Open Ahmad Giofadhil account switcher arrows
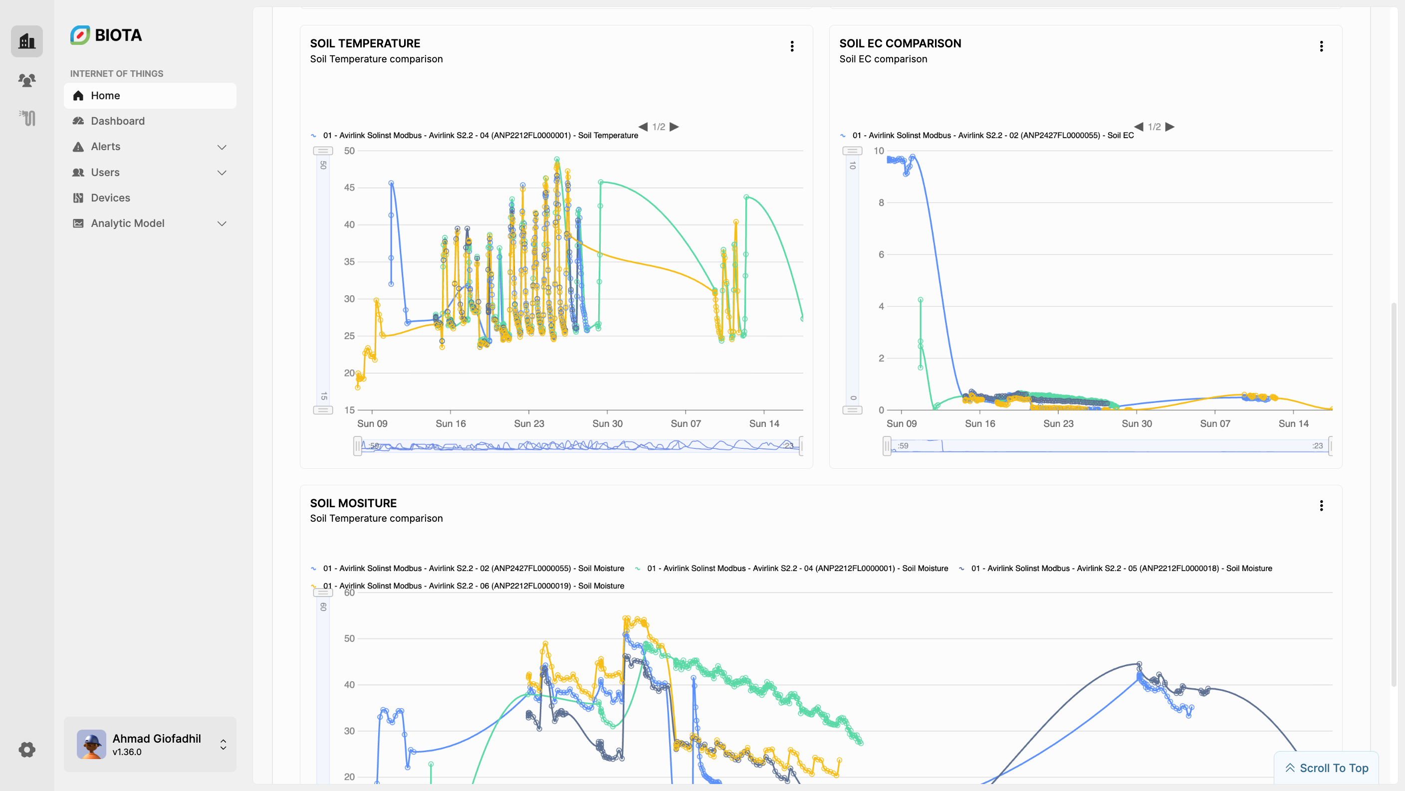Screen dimensions: 1405x791 pyautogui.click(x=223, y=745)
